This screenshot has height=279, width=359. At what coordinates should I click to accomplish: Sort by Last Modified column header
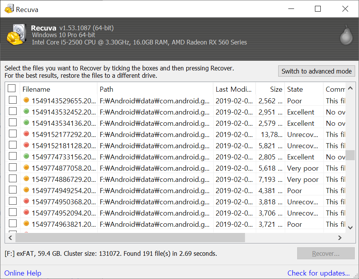pyautogui.click(x=234, y=89)
